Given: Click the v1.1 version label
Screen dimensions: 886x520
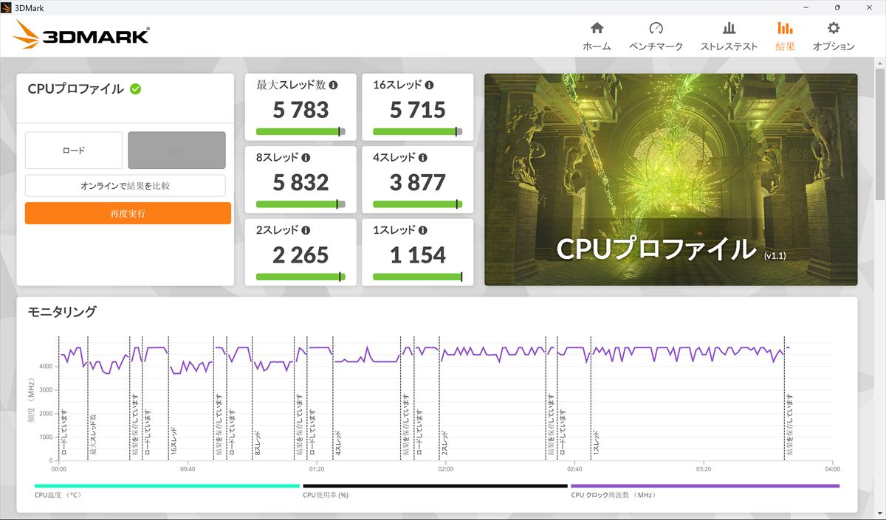Looking at the screenshot, I should pyautogui.click(x=776, y=255).
